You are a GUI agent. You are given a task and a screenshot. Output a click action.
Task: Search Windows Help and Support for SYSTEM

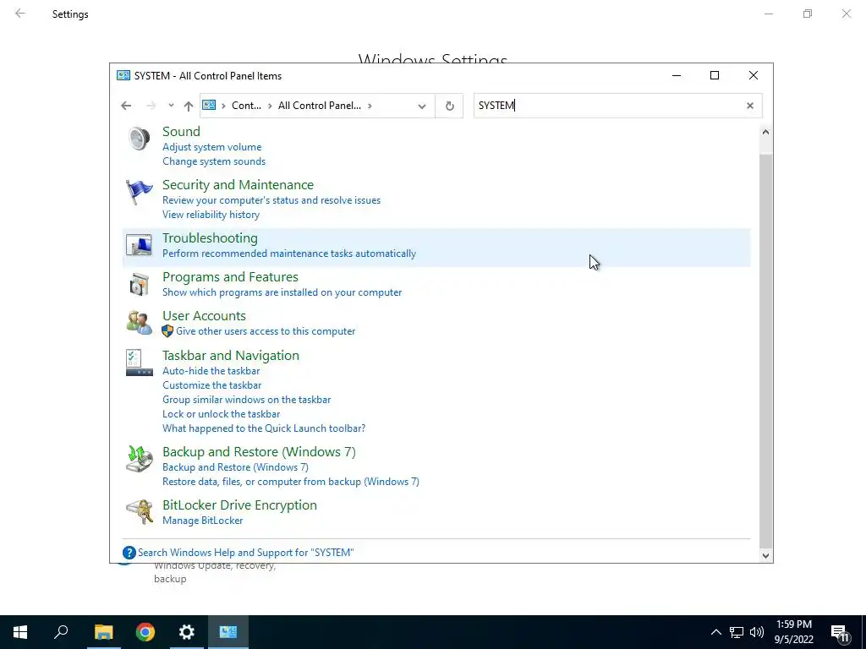pyautogui.click(x=246, y=553)
